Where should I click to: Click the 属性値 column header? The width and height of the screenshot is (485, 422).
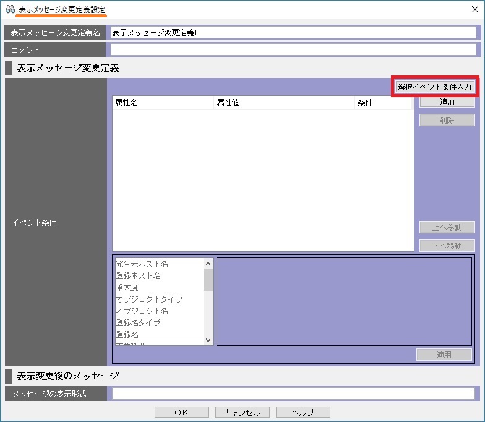pos(283,103)
